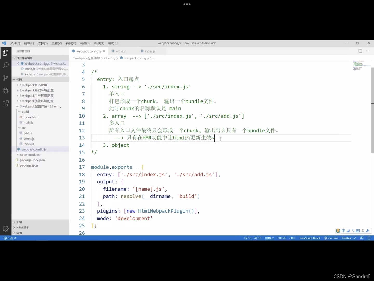
Task: Open the 帮助(H) menu
Action: pos(113,43)
